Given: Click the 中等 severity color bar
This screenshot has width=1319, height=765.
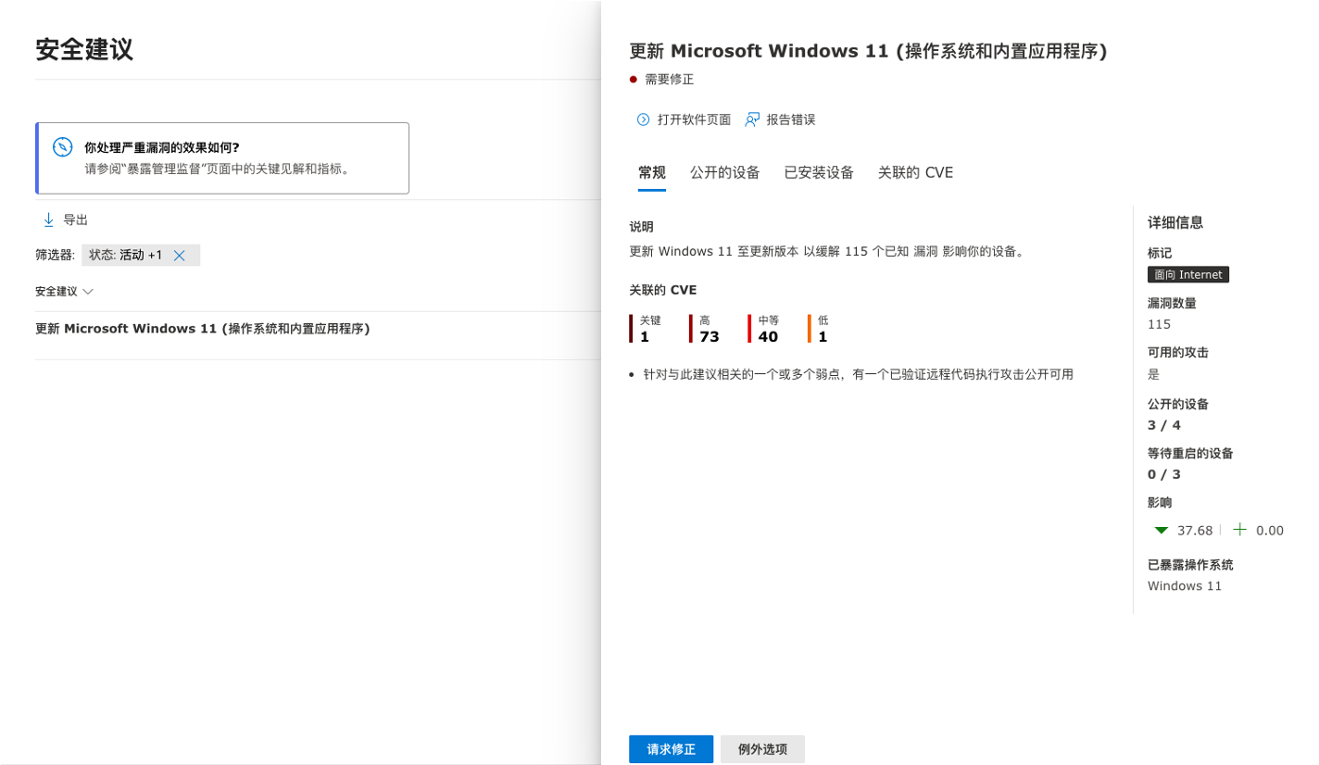Looking at the screenshot, I should tap(750, 329).
